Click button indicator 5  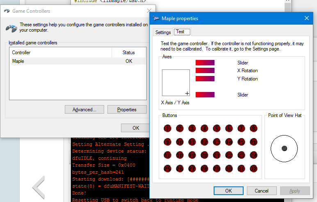(217, 129)
